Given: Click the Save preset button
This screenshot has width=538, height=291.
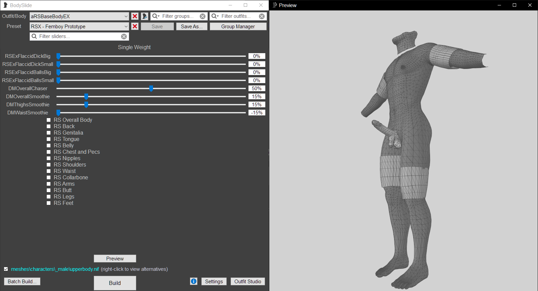Looking at the screenshot, I should coord(157,26).
